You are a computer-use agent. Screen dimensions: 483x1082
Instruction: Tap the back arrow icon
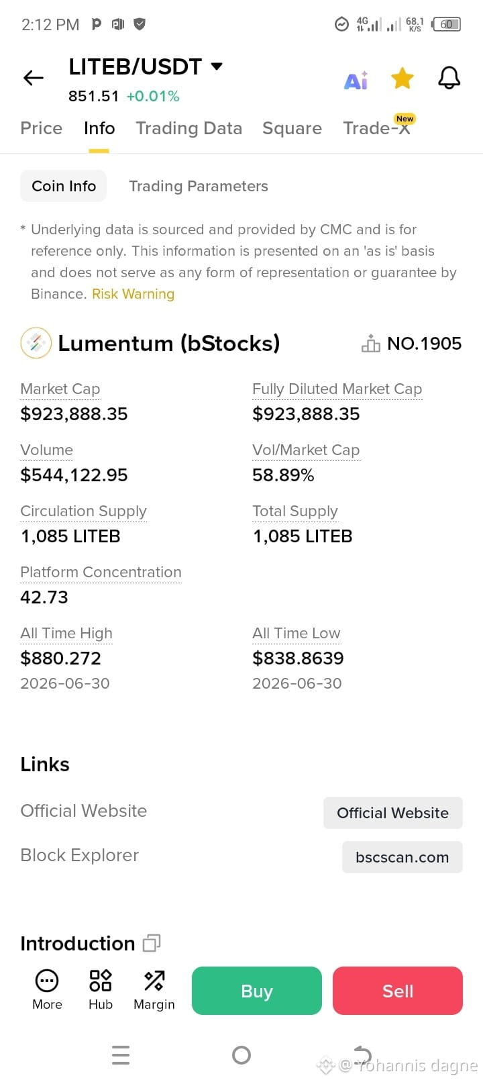point(34,79)
